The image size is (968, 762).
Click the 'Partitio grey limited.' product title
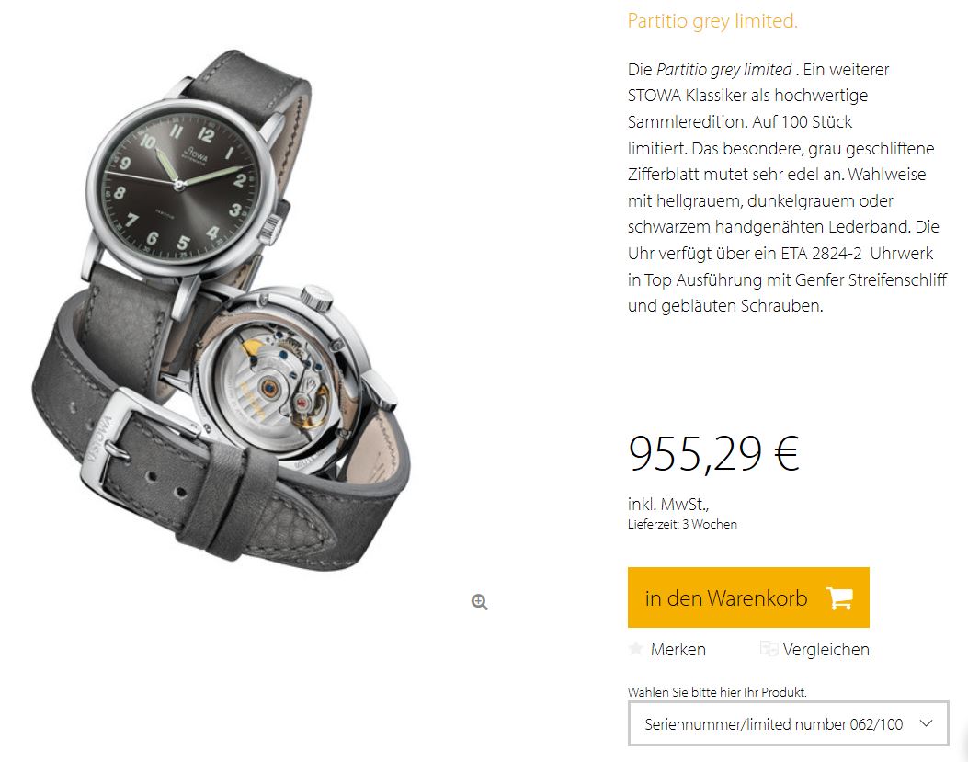click(712, 21)
